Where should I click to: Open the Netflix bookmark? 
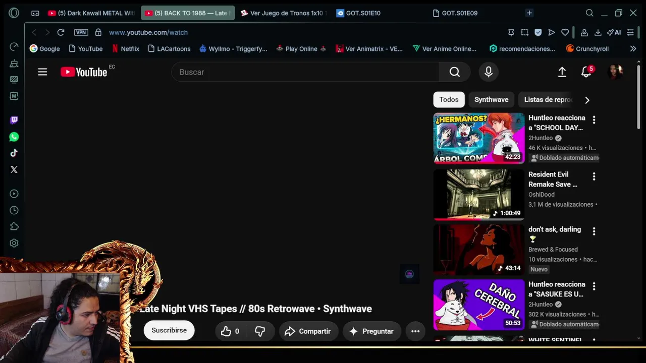coord(126,49)
